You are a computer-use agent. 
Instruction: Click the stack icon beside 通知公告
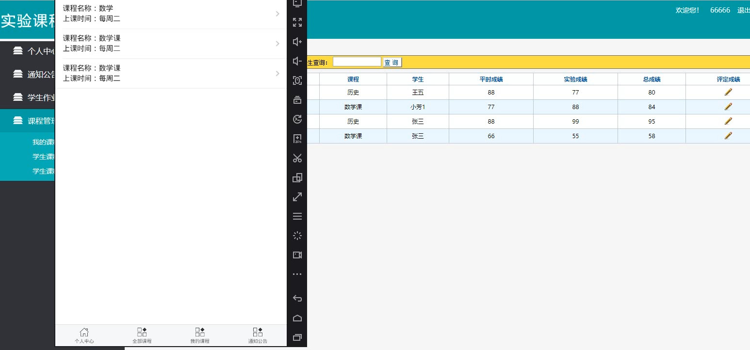18,74
